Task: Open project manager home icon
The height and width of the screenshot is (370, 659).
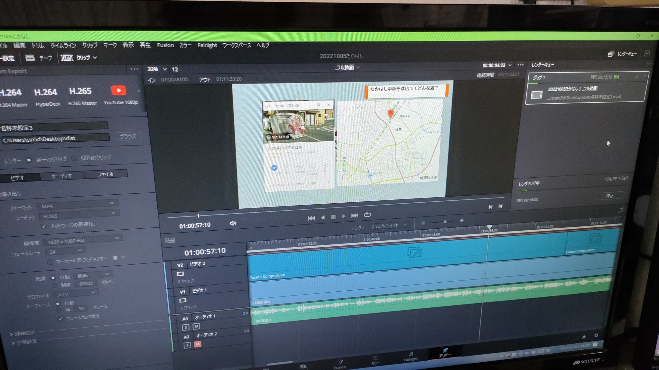Action: coord(584,337)
